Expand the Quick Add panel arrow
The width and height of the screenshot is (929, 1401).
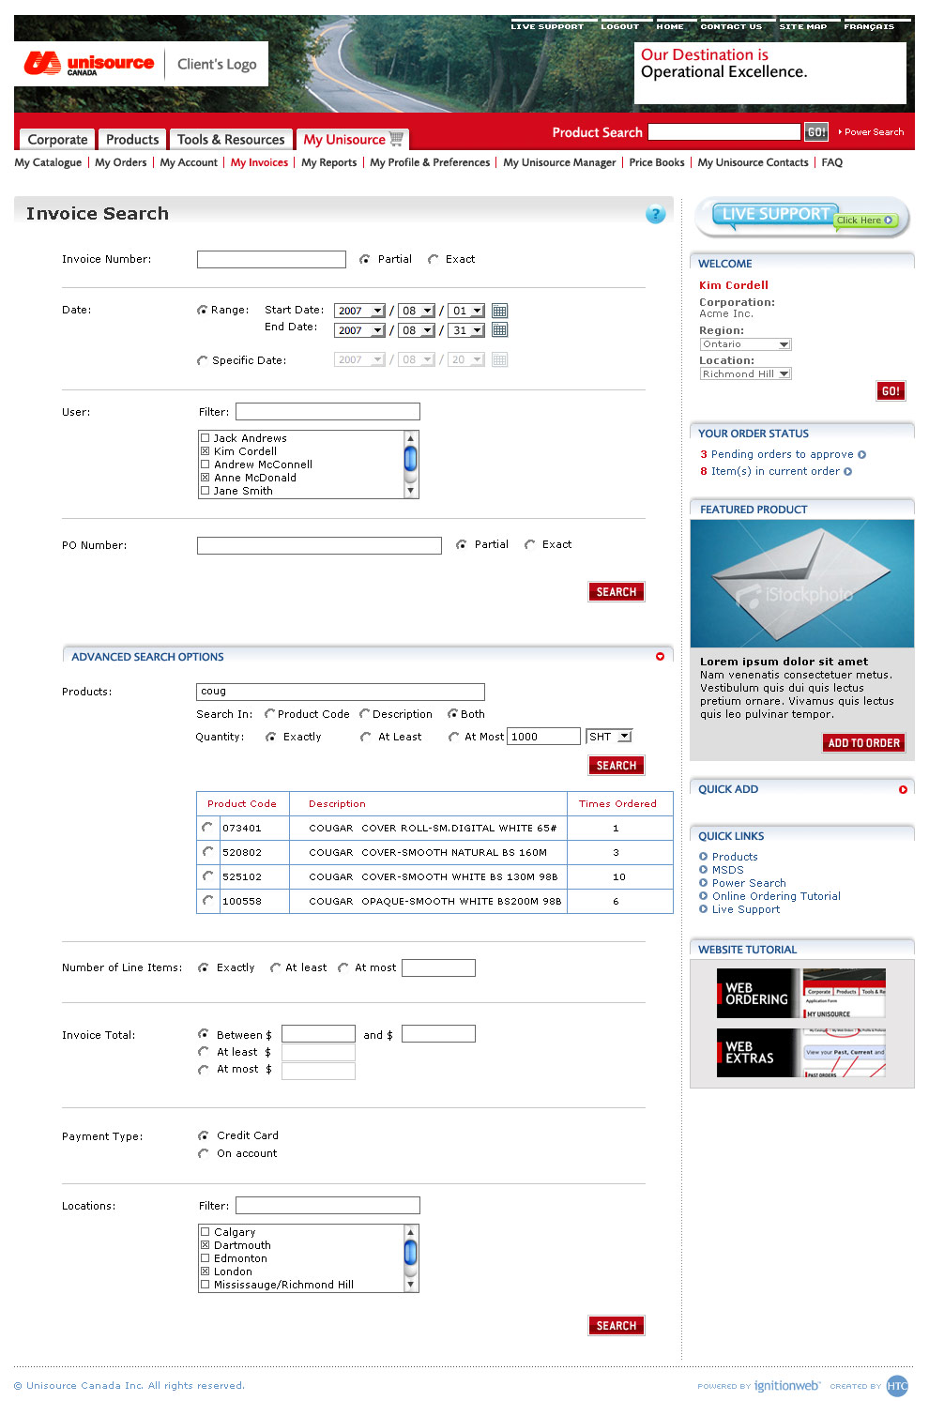tap(903, 790)
